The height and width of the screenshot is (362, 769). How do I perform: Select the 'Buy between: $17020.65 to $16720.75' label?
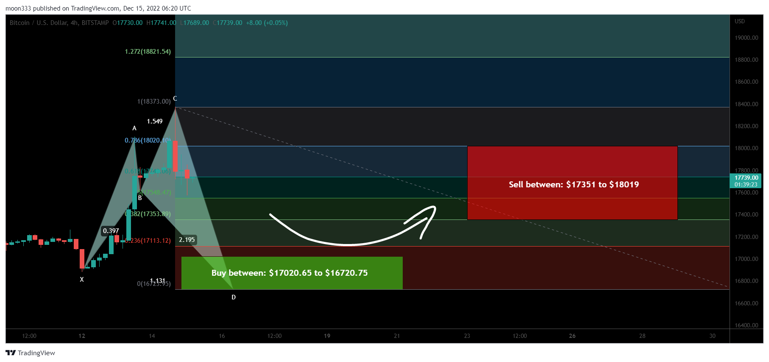pyautogui.click(x=290, y=273)
